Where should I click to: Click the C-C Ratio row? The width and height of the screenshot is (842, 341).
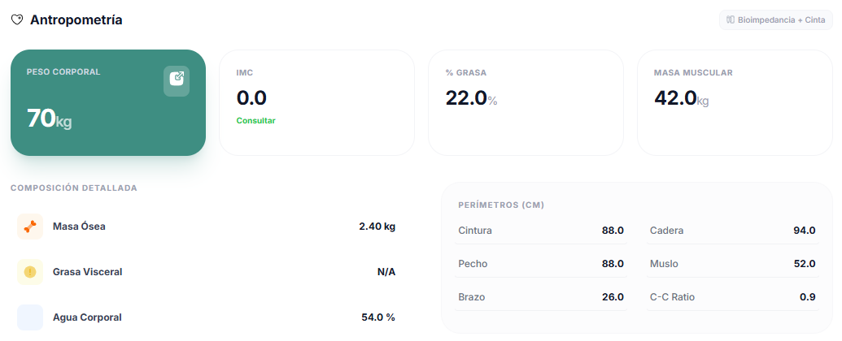click(x=732, y=297)
